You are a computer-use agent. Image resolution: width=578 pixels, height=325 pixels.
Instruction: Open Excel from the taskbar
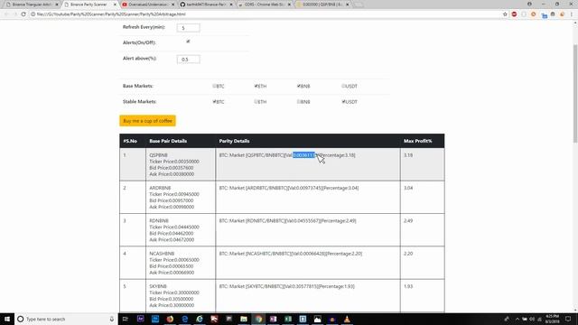pyautogui.click(x=288, y=319)
